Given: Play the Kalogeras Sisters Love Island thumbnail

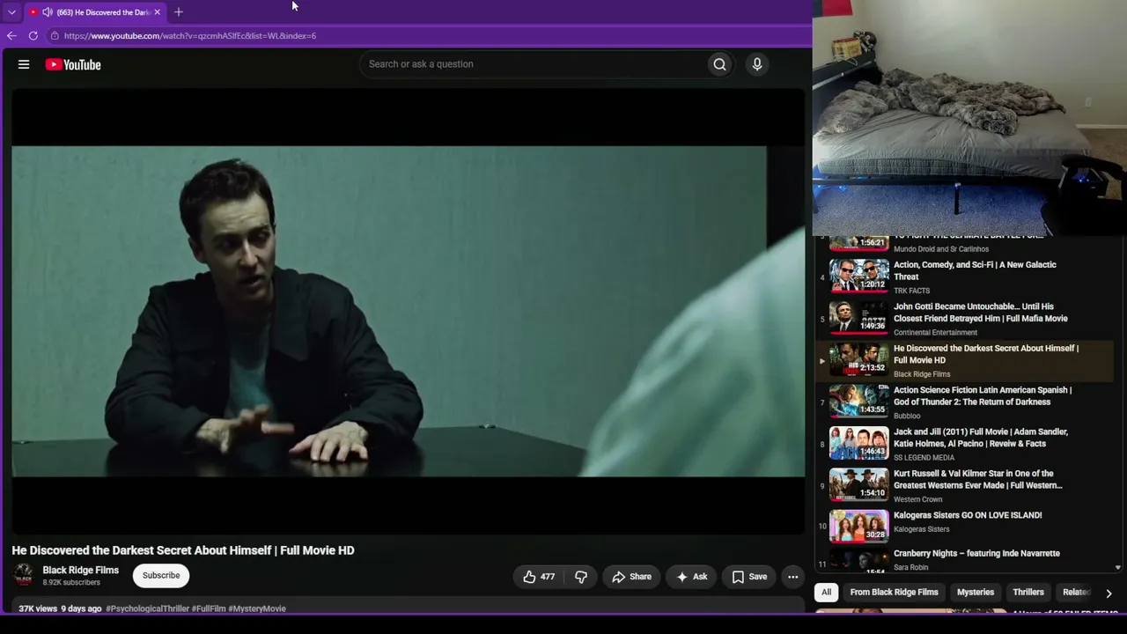Looking at the screenshot, I should (x=858, y=527).
